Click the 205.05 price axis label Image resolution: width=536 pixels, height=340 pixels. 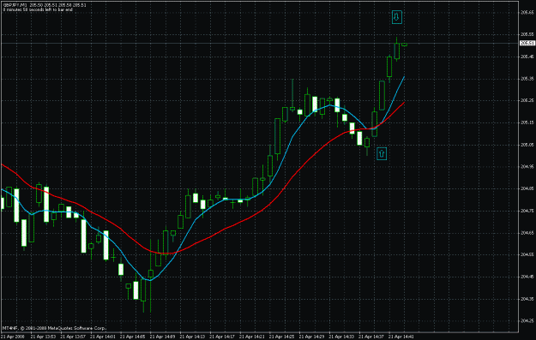[527, 145]
